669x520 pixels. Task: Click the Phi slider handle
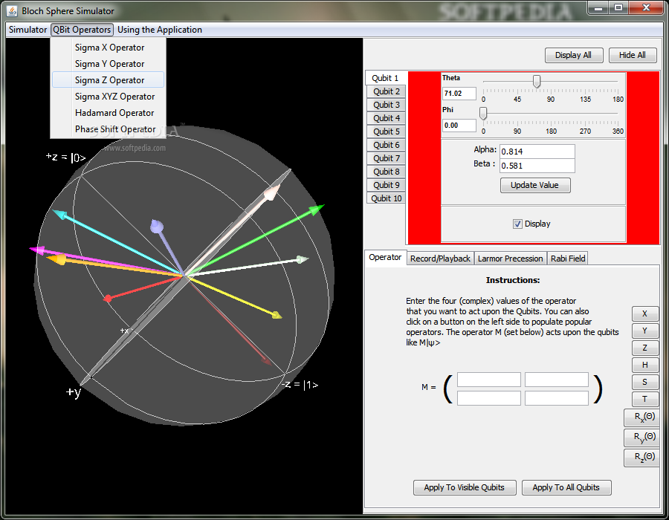483,114
